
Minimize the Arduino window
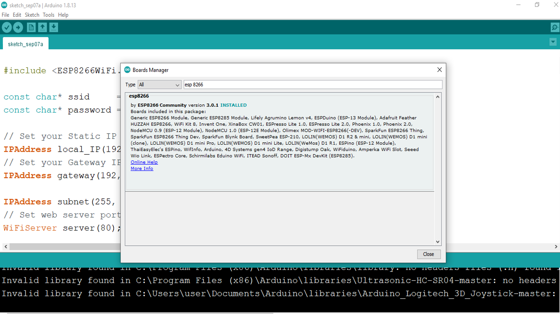point(518,5)
